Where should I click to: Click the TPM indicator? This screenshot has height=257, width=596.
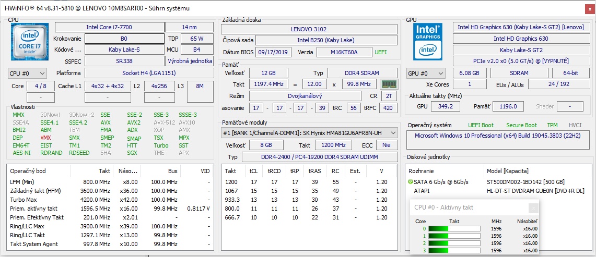click(552, 125)
